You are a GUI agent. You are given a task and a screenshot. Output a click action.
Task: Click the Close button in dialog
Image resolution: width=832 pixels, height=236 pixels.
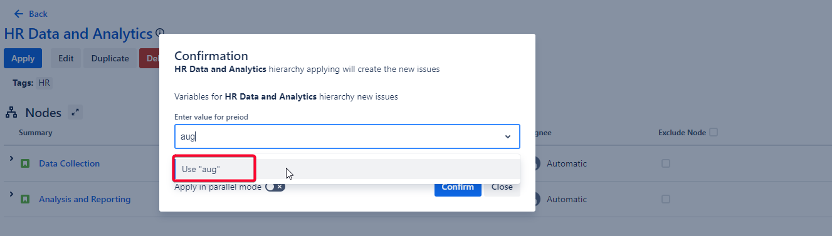tap(502, 187)
